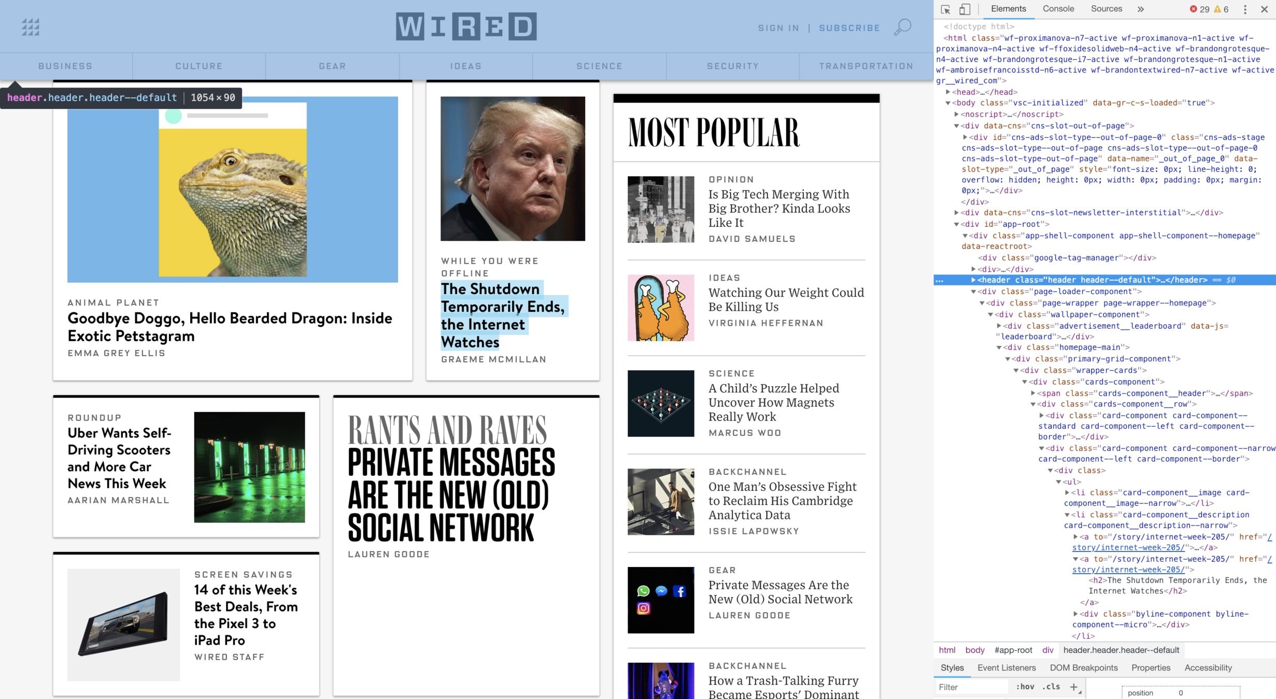Switch to the Sources tab
This screenshot has height=699, width=1276.
coord(1107,9)
